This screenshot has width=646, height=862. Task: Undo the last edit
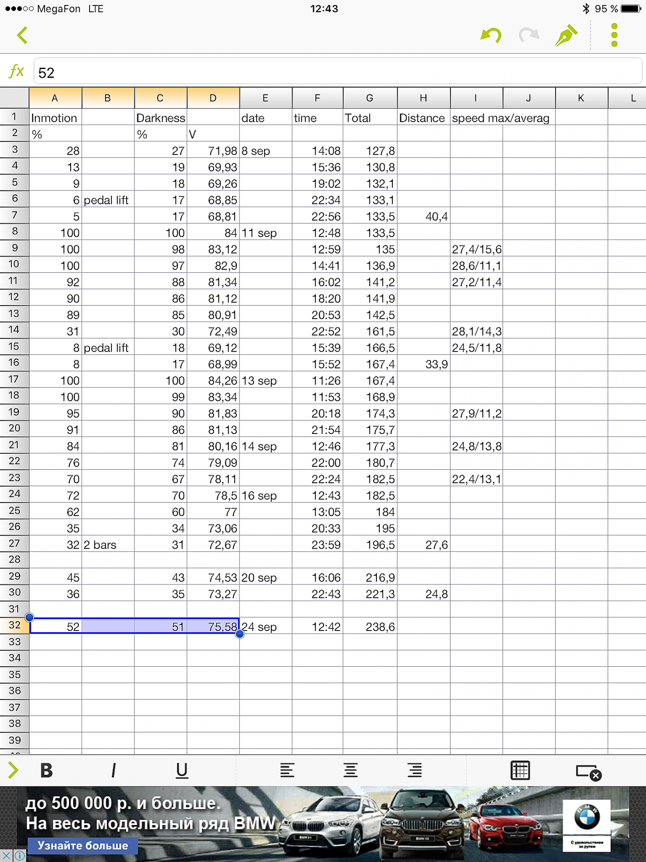491,35
